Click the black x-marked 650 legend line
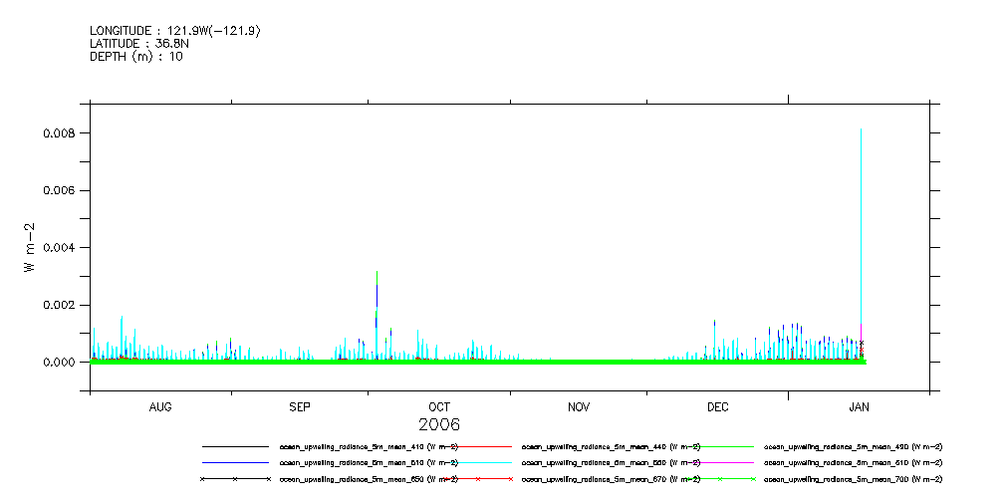1005x502 pixels. pos(235,479)
